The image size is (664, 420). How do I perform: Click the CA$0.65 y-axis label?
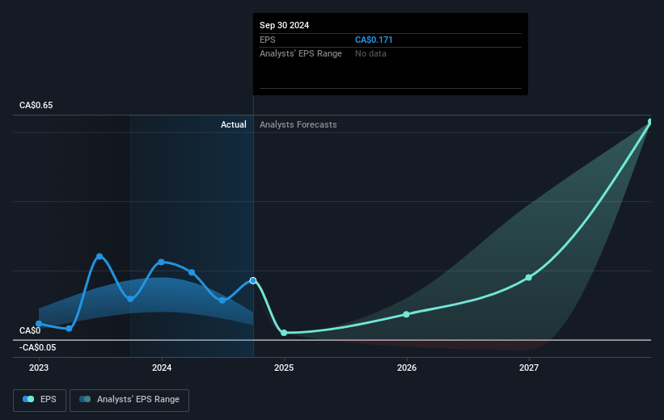click(x=36, y=105)
